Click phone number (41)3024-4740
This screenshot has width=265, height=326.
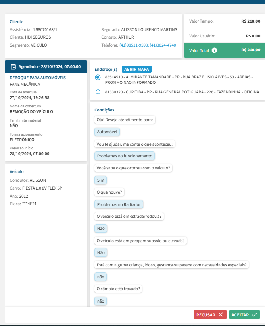163,45
